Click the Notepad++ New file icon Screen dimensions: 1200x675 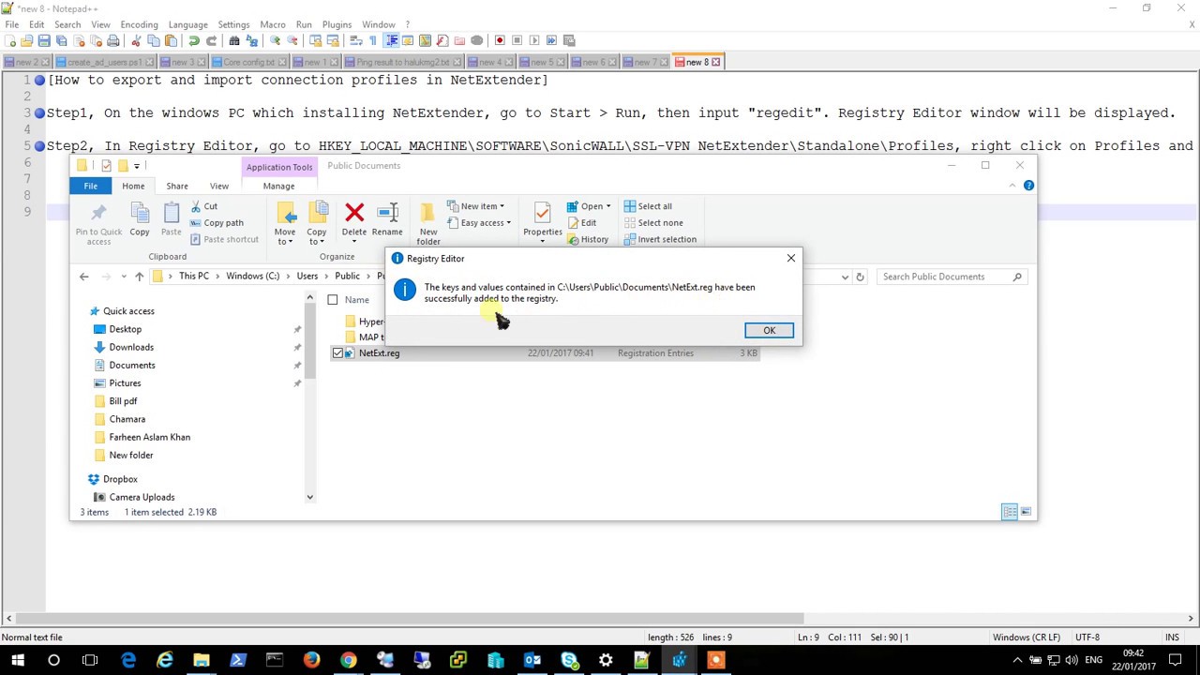tap(9, 40)
